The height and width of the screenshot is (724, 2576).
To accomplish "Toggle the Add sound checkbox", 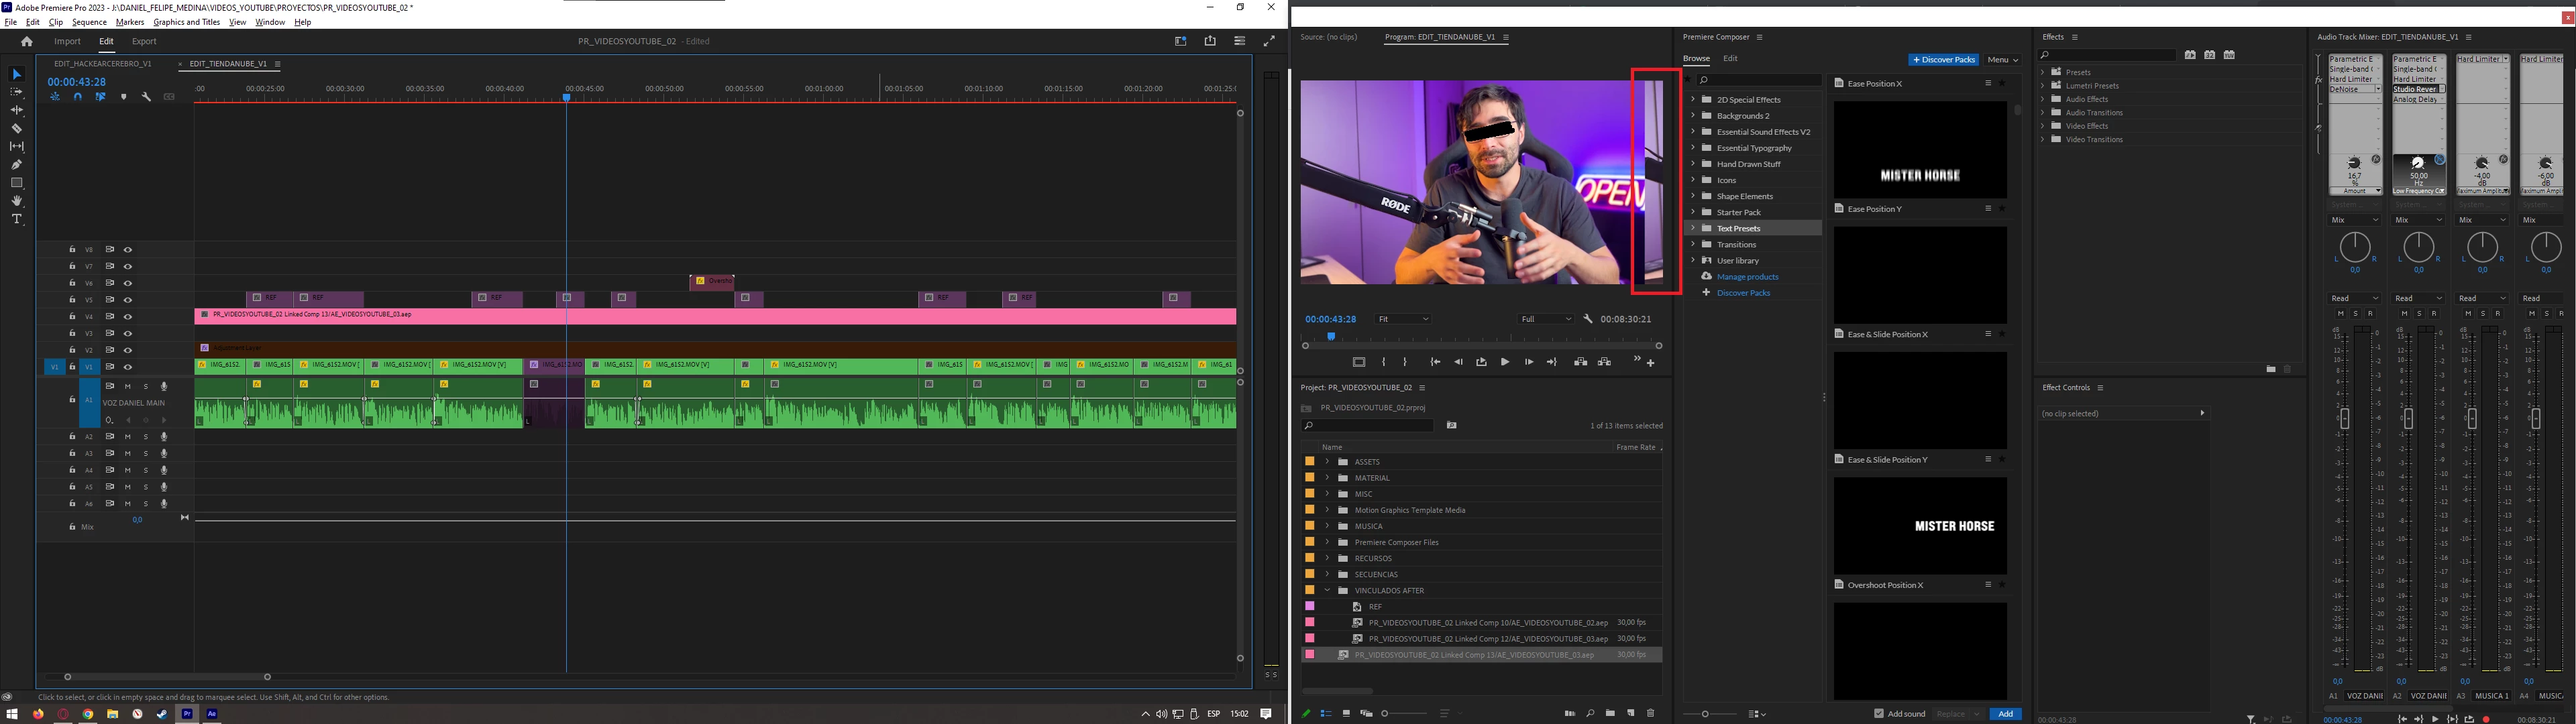I will (1879, 714).
